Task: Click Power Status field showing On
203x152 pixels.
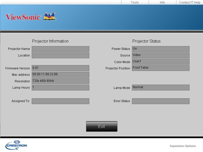Action: coord(161,49)
